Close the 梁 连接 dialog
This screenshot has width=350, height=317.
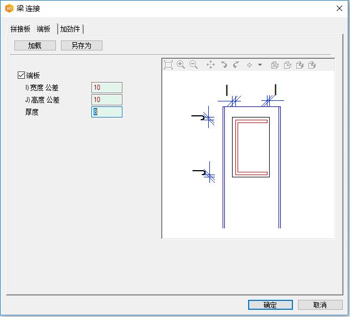point(339,8)
